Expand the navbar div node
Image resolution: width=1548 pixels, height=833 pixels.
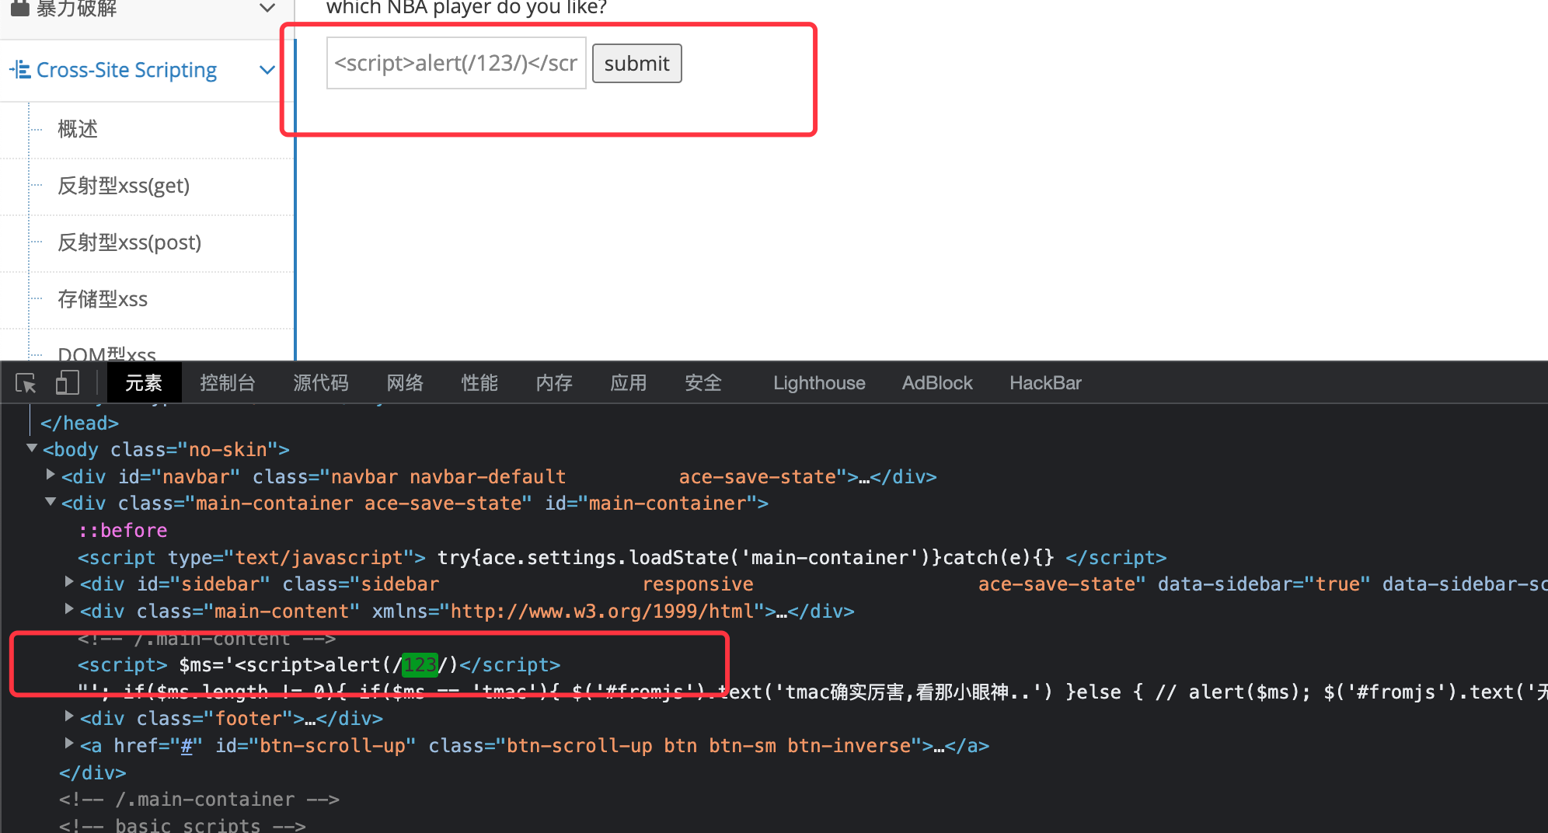tap(51, 475)
